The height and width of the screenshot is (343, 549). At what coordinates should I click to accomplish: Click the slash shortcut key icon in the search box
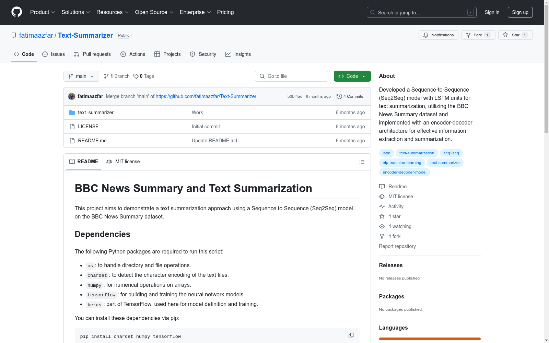pyautogui.click(x=470, y=12)
